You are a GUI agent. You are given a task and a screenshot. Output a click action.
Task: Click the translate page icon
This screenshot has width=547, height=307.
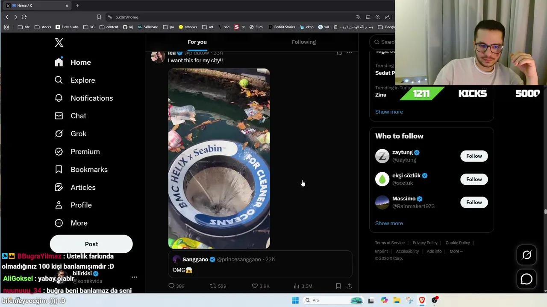tap(358, 17)
